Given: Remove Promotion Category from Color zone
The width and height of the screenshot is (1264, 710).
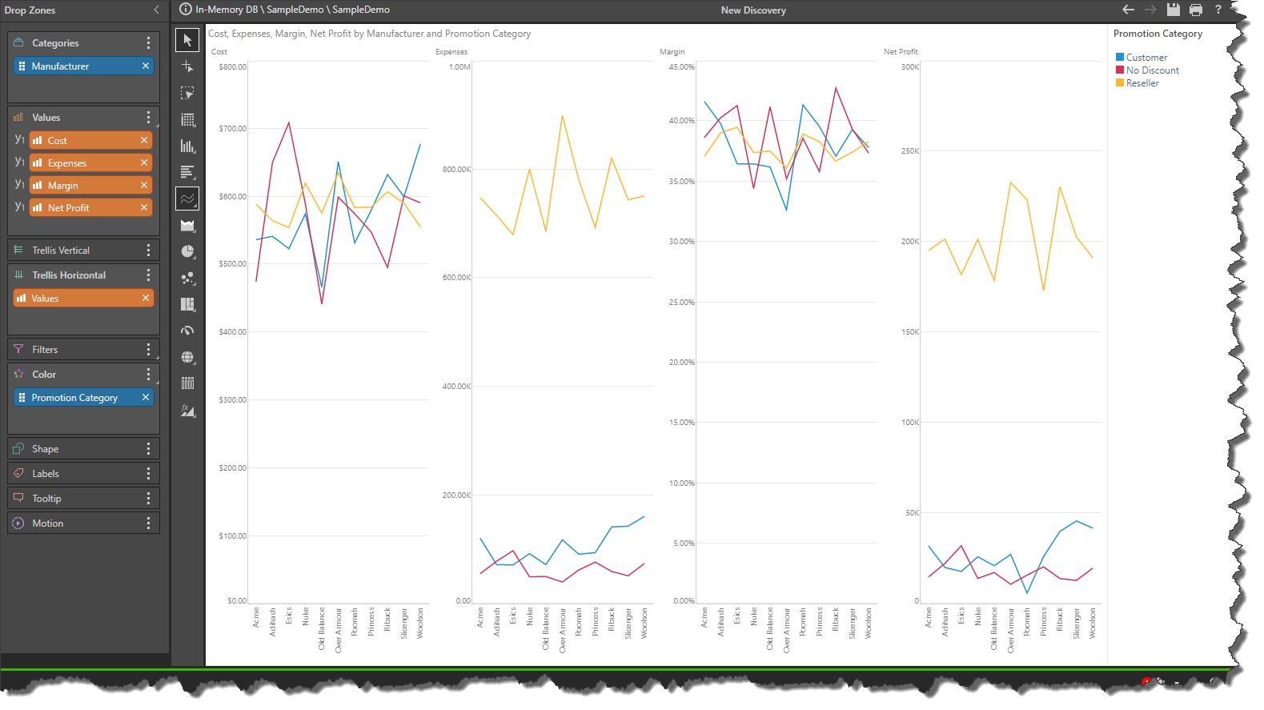Looking at the screenshot, I should 146,397.
